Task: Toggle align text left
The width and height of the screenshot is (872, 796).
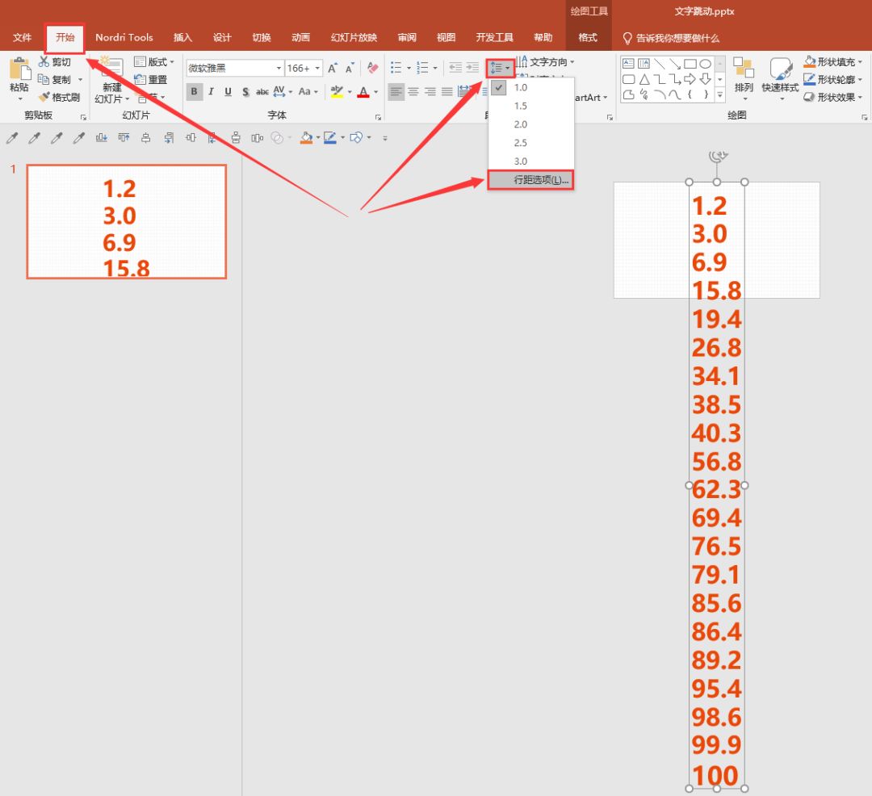Action: coord(396,91)
